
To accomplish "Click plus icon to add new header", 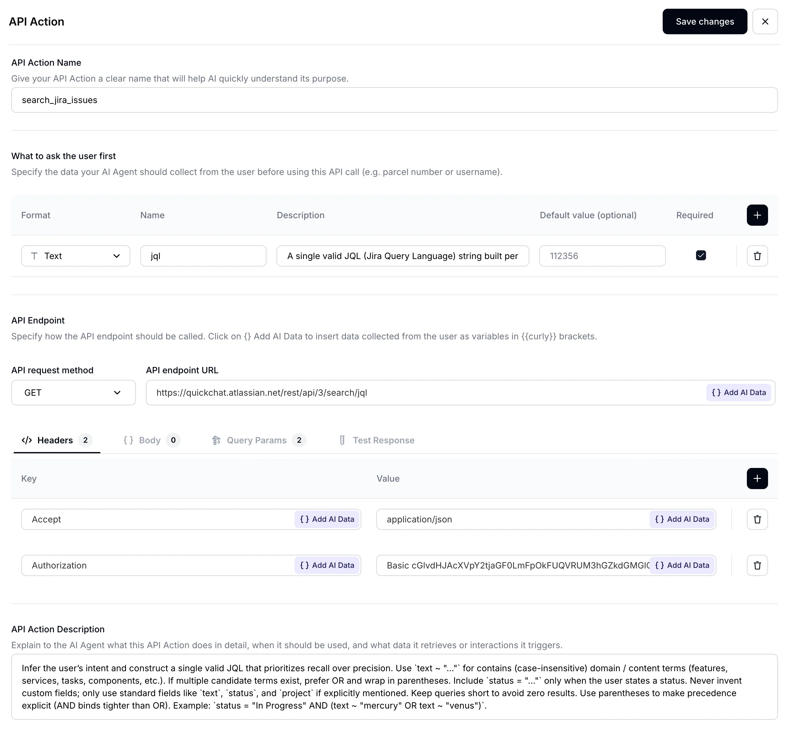I will click(x=757, y=478).
